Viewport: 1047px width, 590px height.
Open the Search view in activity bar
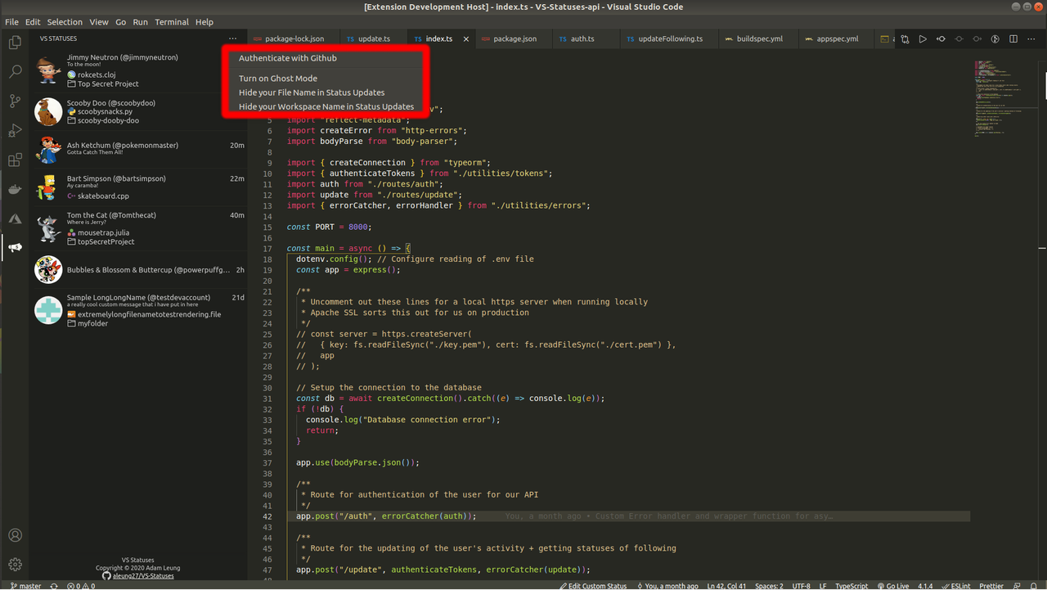coord(15,72)
